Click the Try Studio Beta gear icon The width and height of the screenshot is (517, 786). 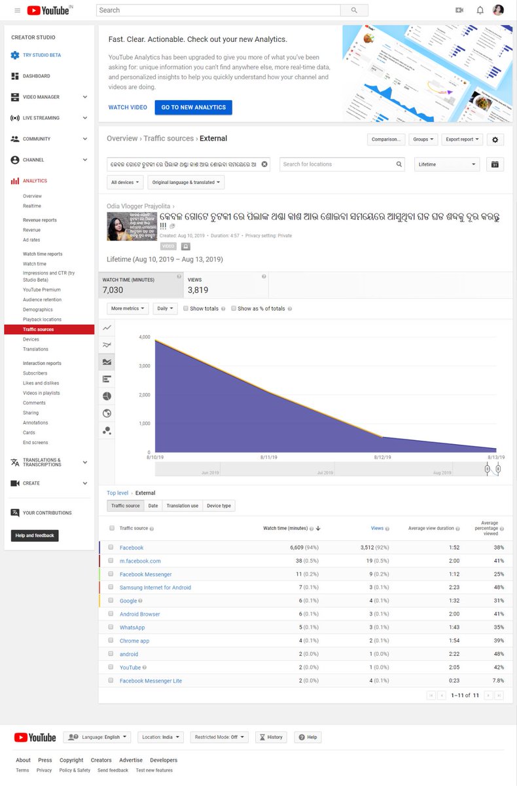(15, 55)
